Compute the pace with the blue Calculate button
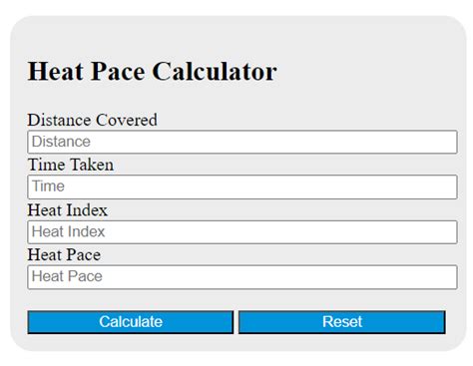 131,322
